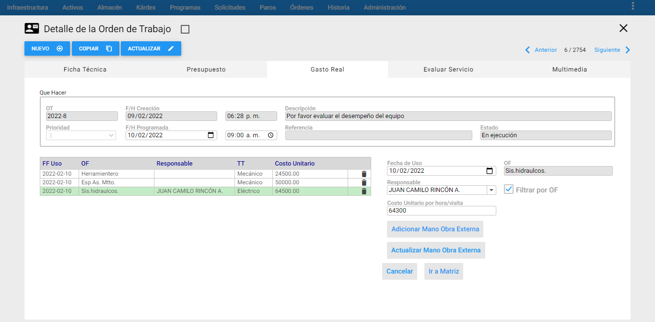Open the Administración menu
The image size is (655, 322).
[x=385, y=8]
